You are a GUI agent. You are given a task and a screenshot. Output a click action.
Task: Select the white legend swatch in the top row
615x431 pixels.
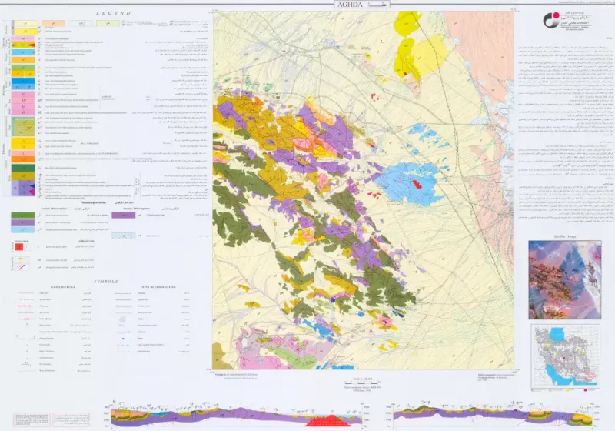(81, 24)
